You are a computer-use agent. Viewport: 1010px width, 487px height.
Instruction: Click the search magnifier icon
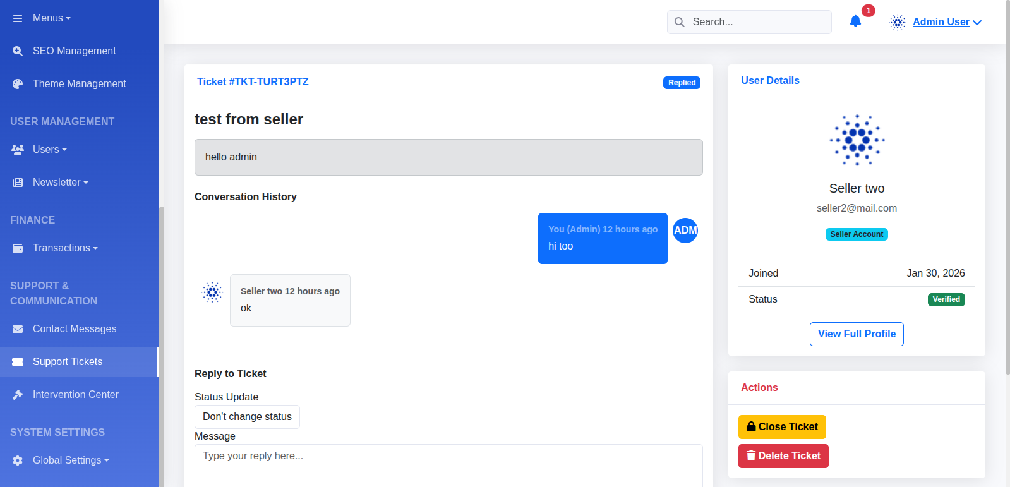680,22
